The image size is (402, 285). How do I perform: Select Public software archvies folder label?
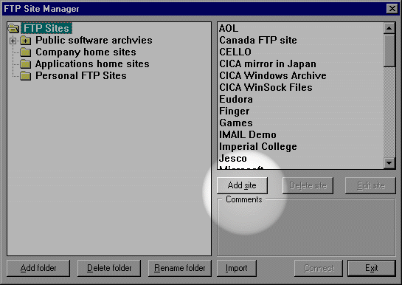tap(94, 41)
